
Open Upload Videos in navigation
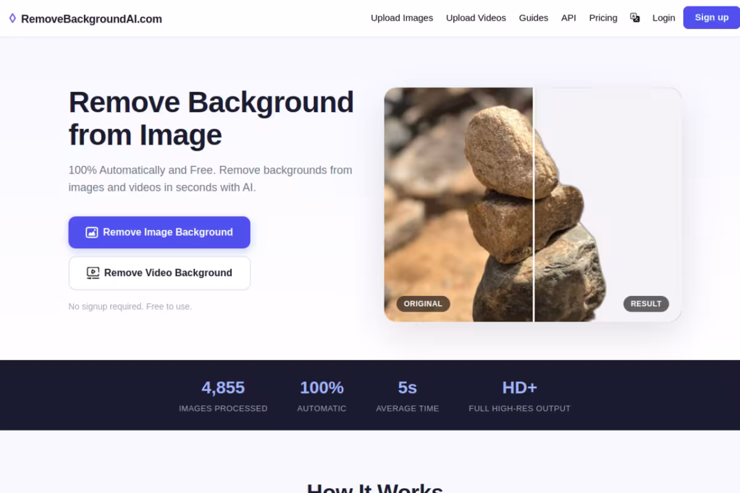476,18
